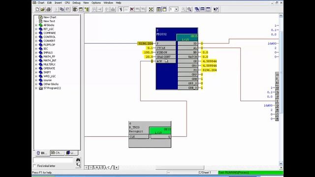Image resolution: width=315 pixels, height=177 pixels.
Task: Expand the FLIPFLOP tree node
Action: 36,45
